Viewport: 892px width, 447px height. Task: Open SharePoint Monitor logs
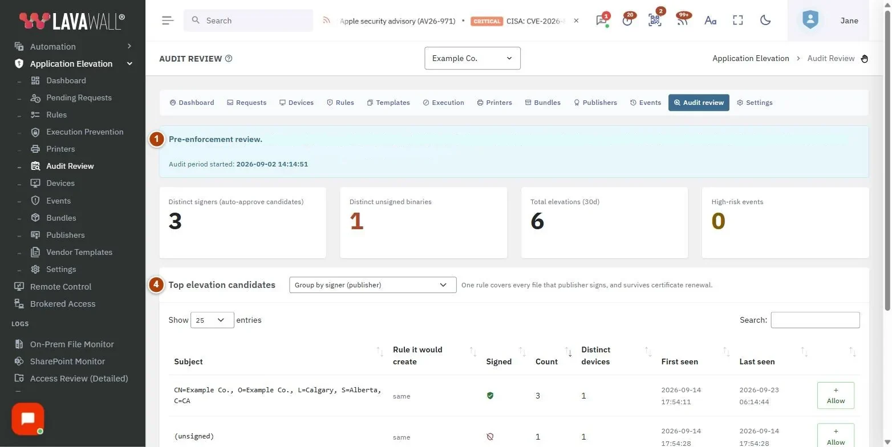[67, 361]
